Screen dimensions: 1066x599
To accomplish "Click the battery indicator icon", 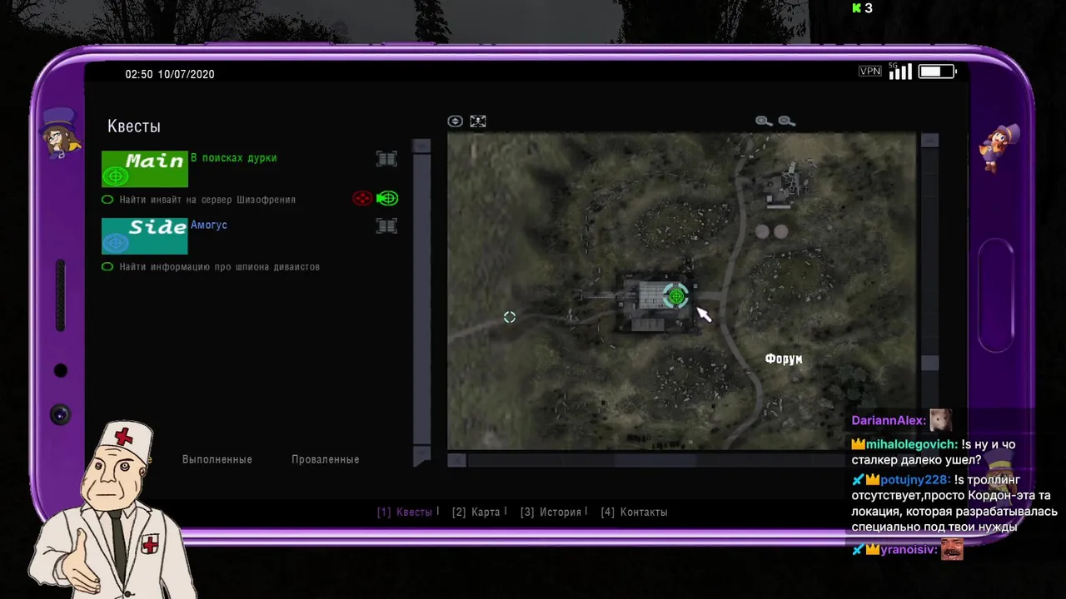I will [938, 72].
